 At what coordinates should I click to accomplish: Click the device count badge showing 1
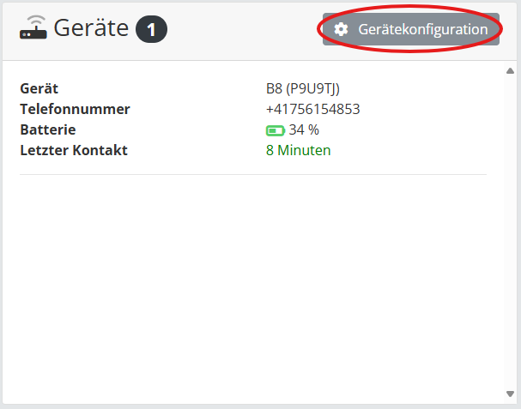click(x=151, y=29)
